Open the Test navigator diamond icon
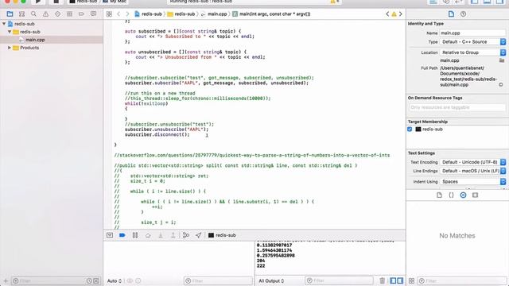Image resolution: width=509 pixels, height=286 pixels. pos(57,14)
